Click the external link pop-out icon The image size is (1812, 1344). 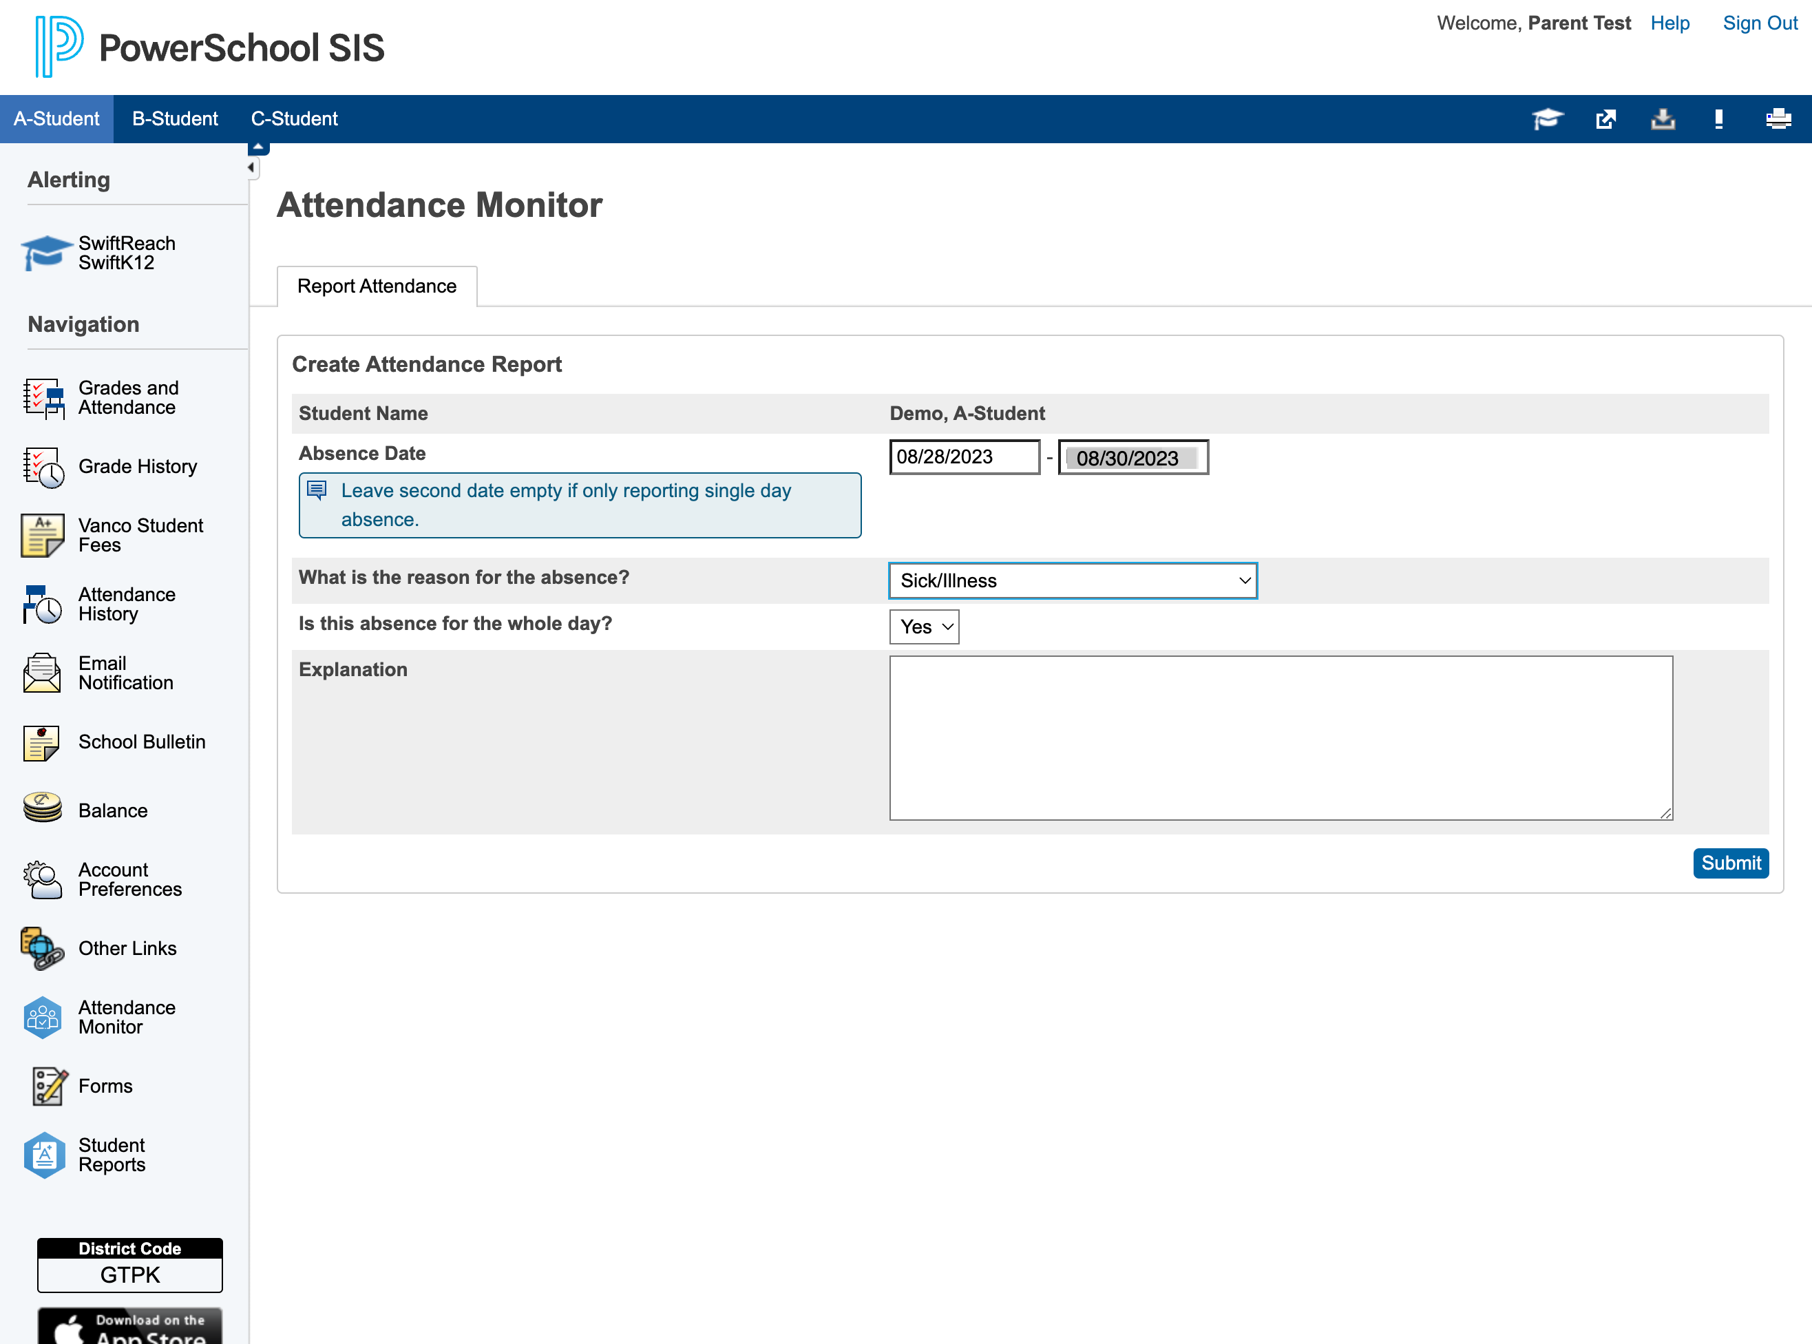coord(1605,120)
